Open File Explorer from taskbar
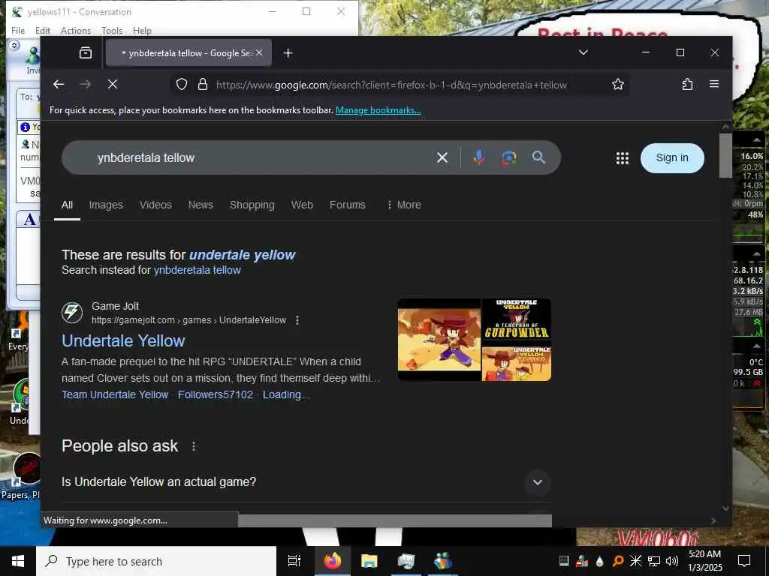The width and height of the screenshot is (769, 576). [x=369, y=561]
